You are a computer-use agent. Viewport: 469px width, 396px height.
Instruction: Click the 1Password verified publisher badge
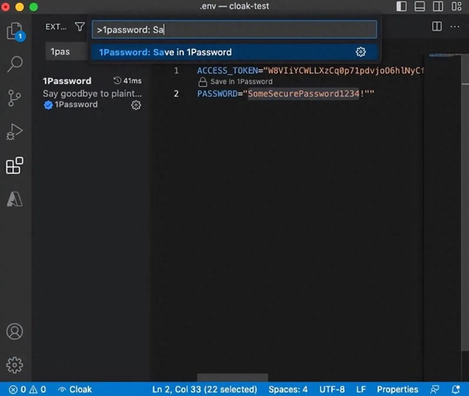(48, 105)
